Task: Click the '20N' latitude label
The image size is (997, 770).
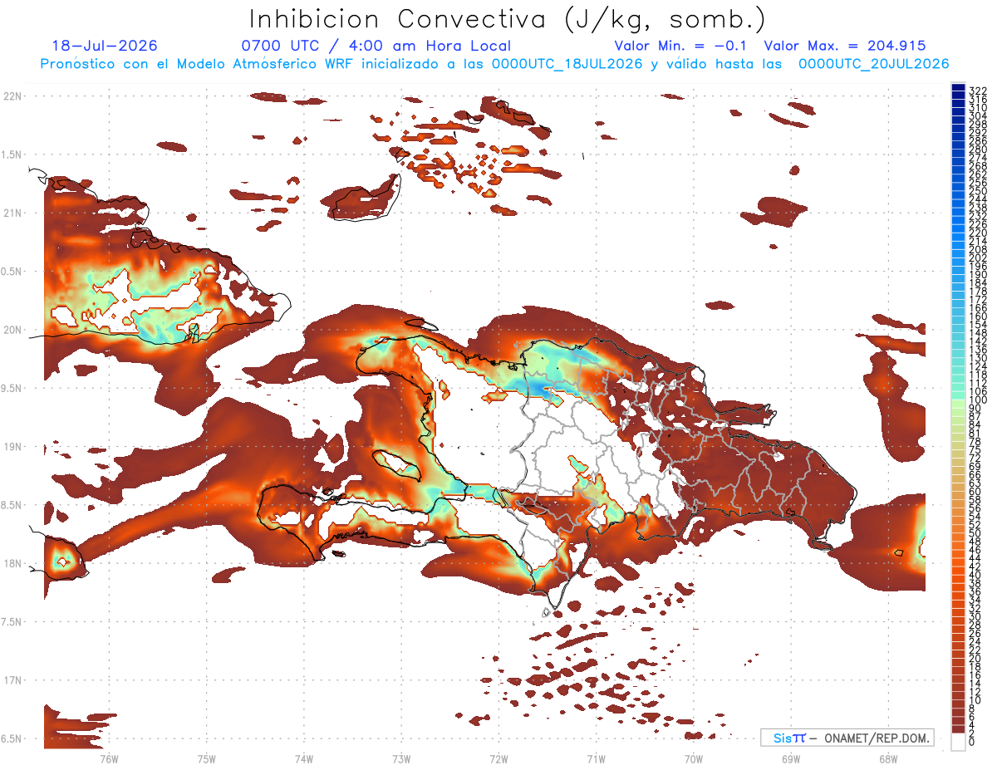Action: pos(12,330)
